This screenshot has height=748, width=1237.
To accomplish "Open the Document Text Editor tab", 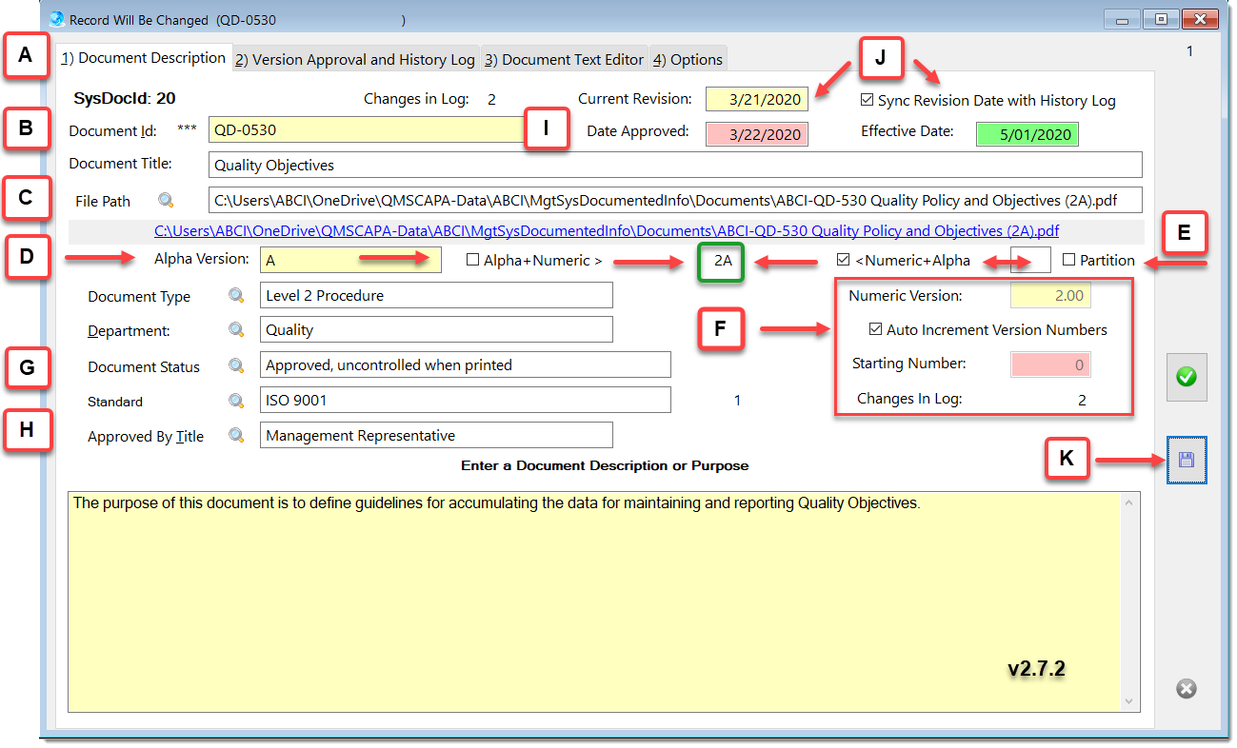I will [x=564, y=59].
